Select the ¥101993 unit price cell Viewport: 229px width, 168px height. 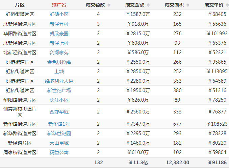coord(217,34)
